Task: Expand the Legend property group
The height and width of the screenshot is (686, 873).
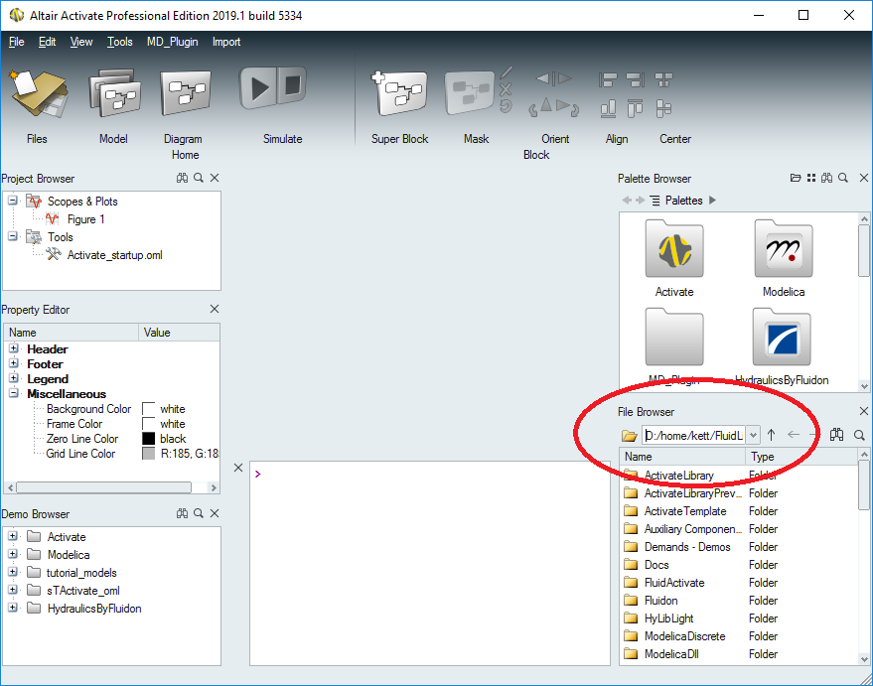Action: pyautogui.click(x=13, y=378)
